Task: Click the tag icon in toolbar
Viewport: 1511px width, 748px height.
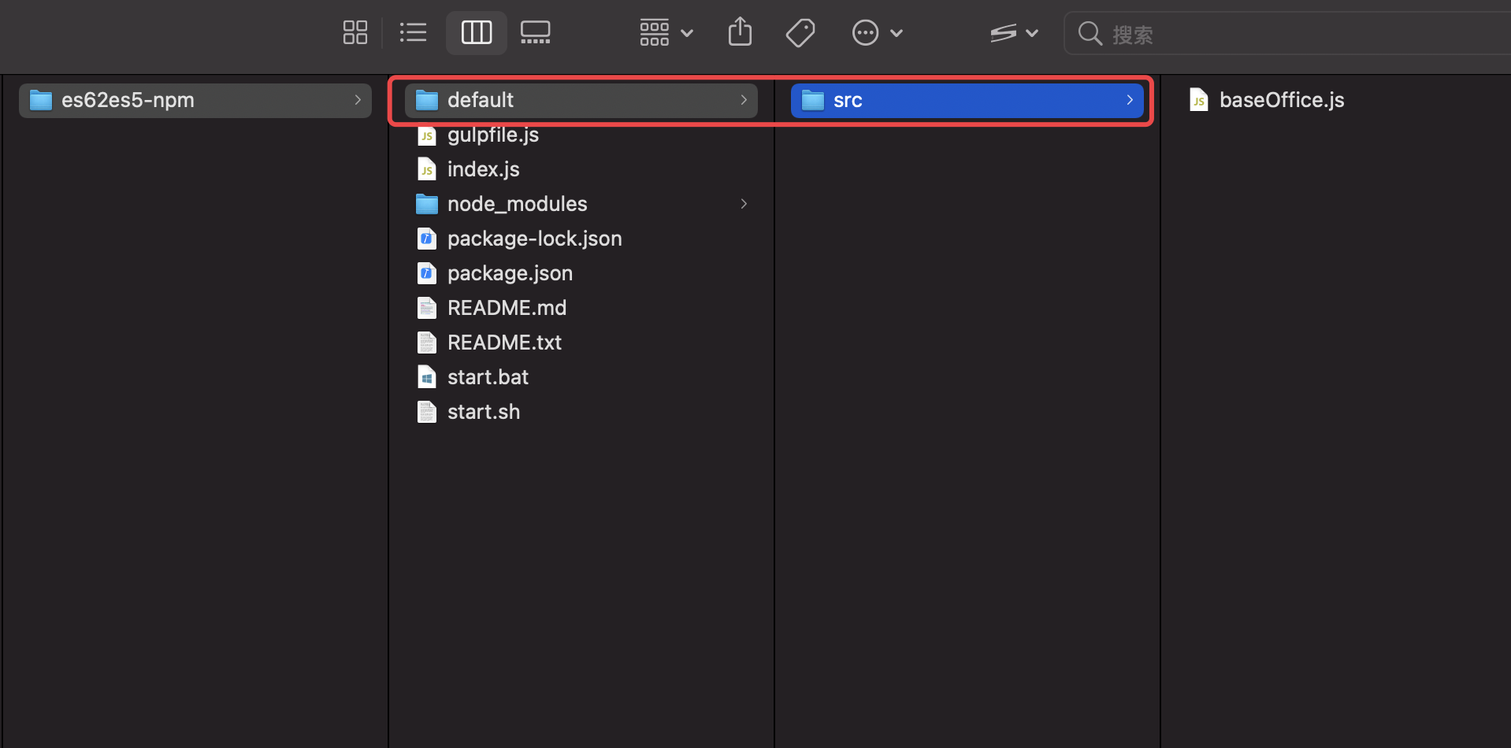Action: tap(800, 33)
